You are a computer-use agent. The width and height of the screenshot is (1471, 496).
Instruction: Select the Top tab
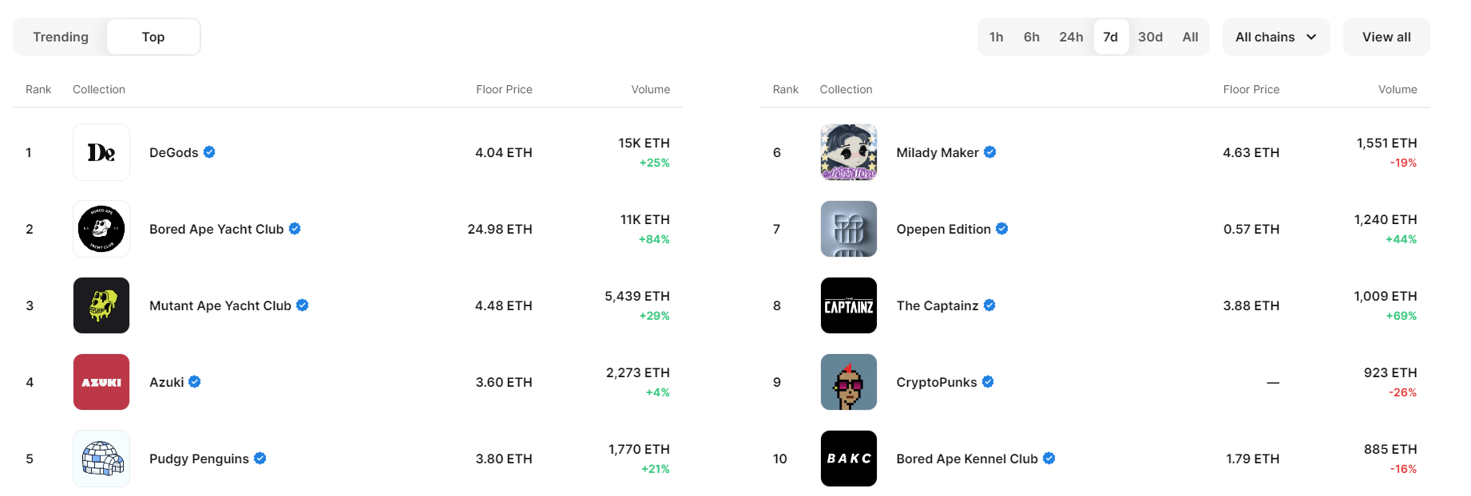pyautogui.click(x=153, y=37)
